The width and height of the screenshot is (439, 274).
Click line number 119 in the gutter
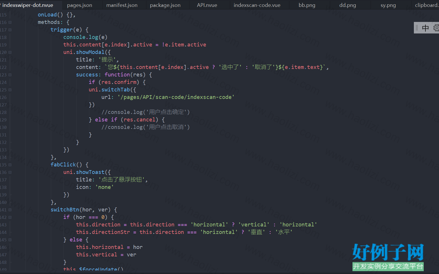[x=3, y=45]
